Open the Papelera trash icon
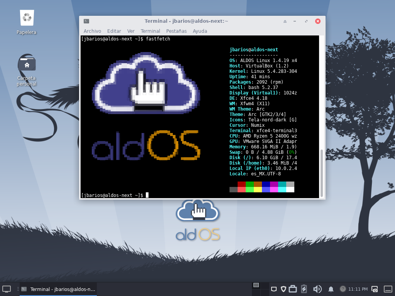This screenshot has height=296, width=395. [26, 18]
